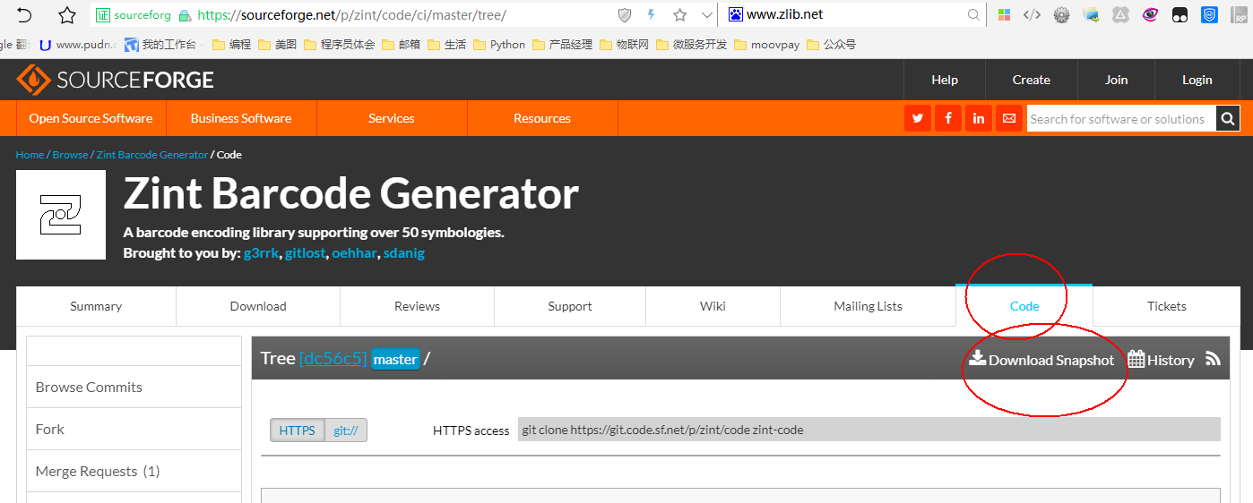
Task: Open the 产品经理 bookmark folder
Action: (562, 45)
